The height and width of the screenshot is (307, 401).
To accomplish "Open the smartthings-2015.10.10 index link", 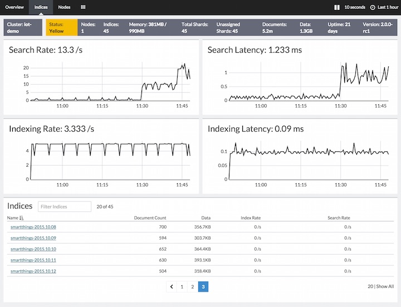I will (33, 249).
